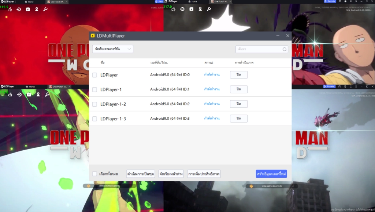Open hamburger menu icon in top-right emulator title bar
This screenshot has width=375, height=212.
(x=351, y=1)
